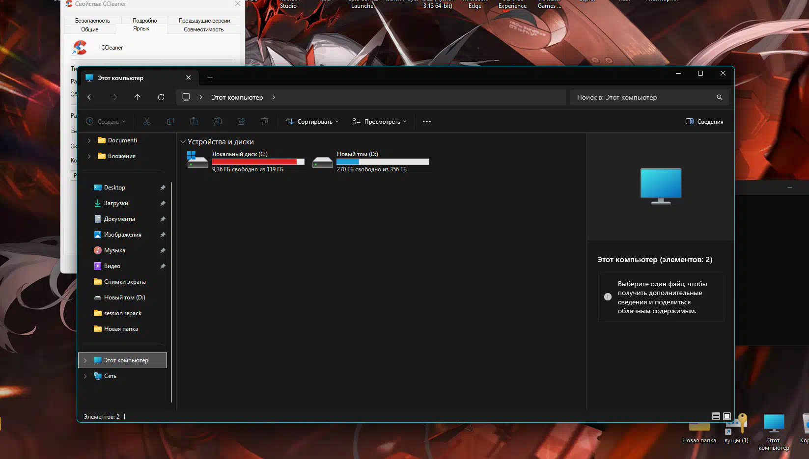Click the rename icon in toolbar
The height and width of the screenshot is (459, 809).
click(x=218, y=121)
